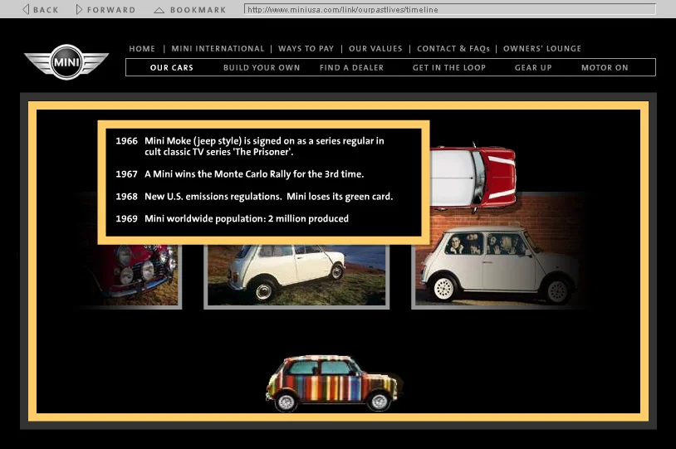Open MINI INTERNATIONAL link
Screen dimensions: 676x449
point(218,49)
